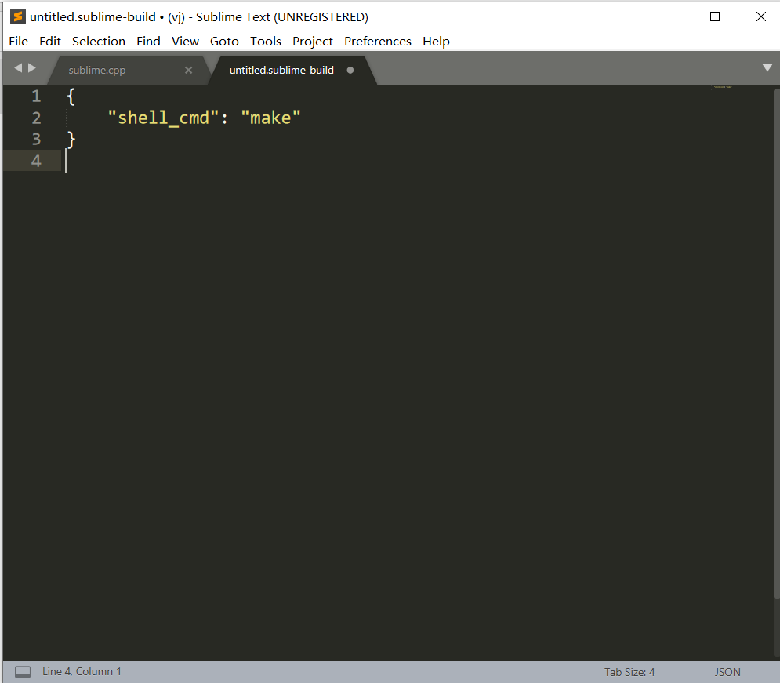Click the Sublime Text app icon in title bar
The width and height of the screenshot is (780, 683).
(x=17, y=16)
